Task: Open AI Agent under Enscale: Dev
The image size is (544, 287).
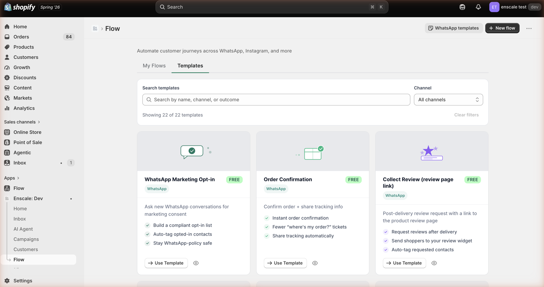Action: (x=23, y=229)
